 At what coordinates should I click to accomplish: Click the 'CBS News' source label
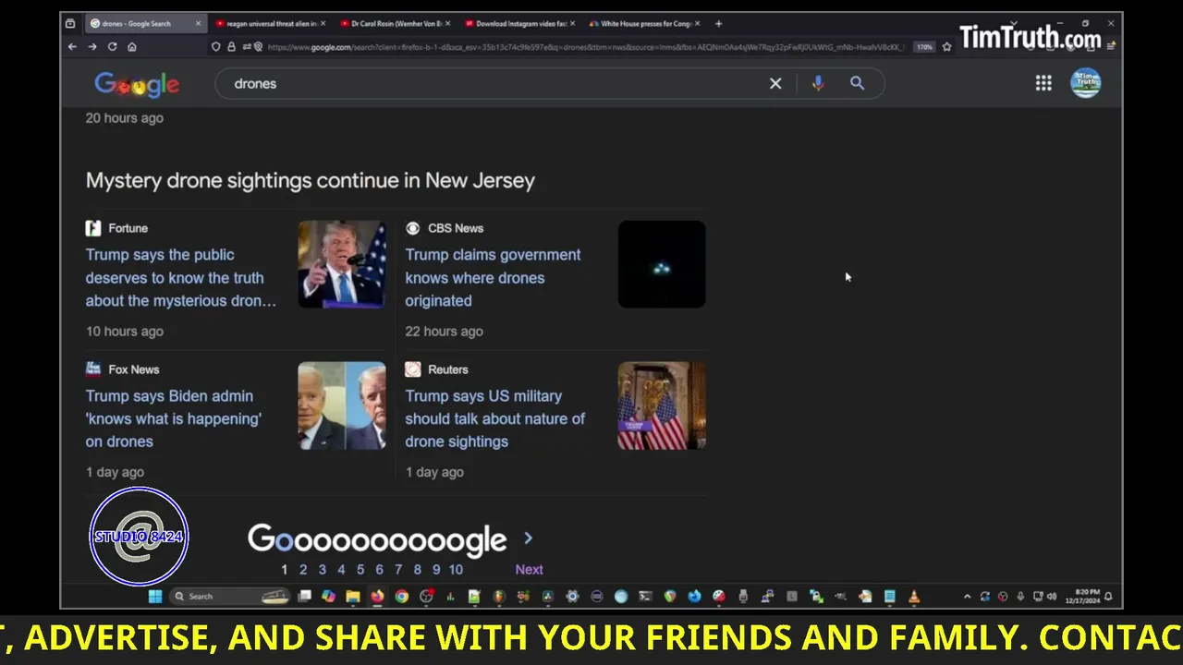point(456,228)
